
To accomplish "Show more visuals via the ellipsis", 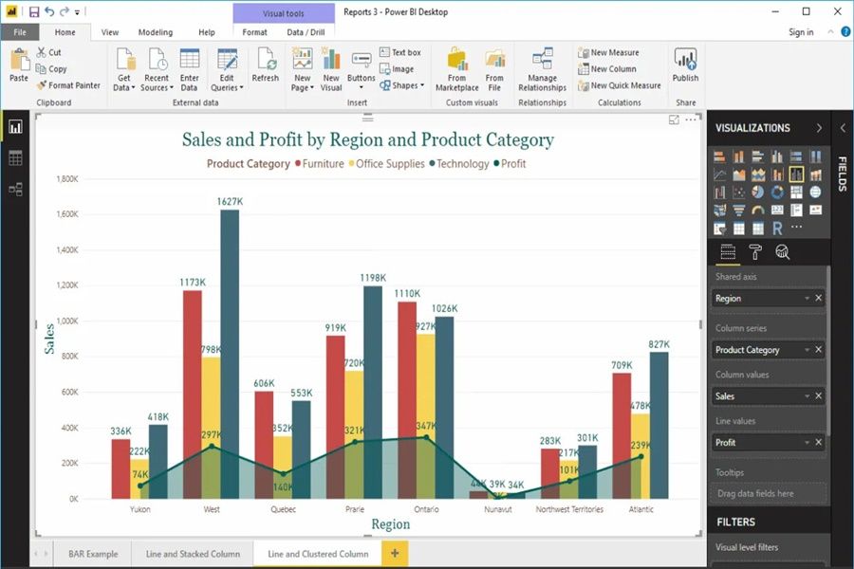I will 796,227.
